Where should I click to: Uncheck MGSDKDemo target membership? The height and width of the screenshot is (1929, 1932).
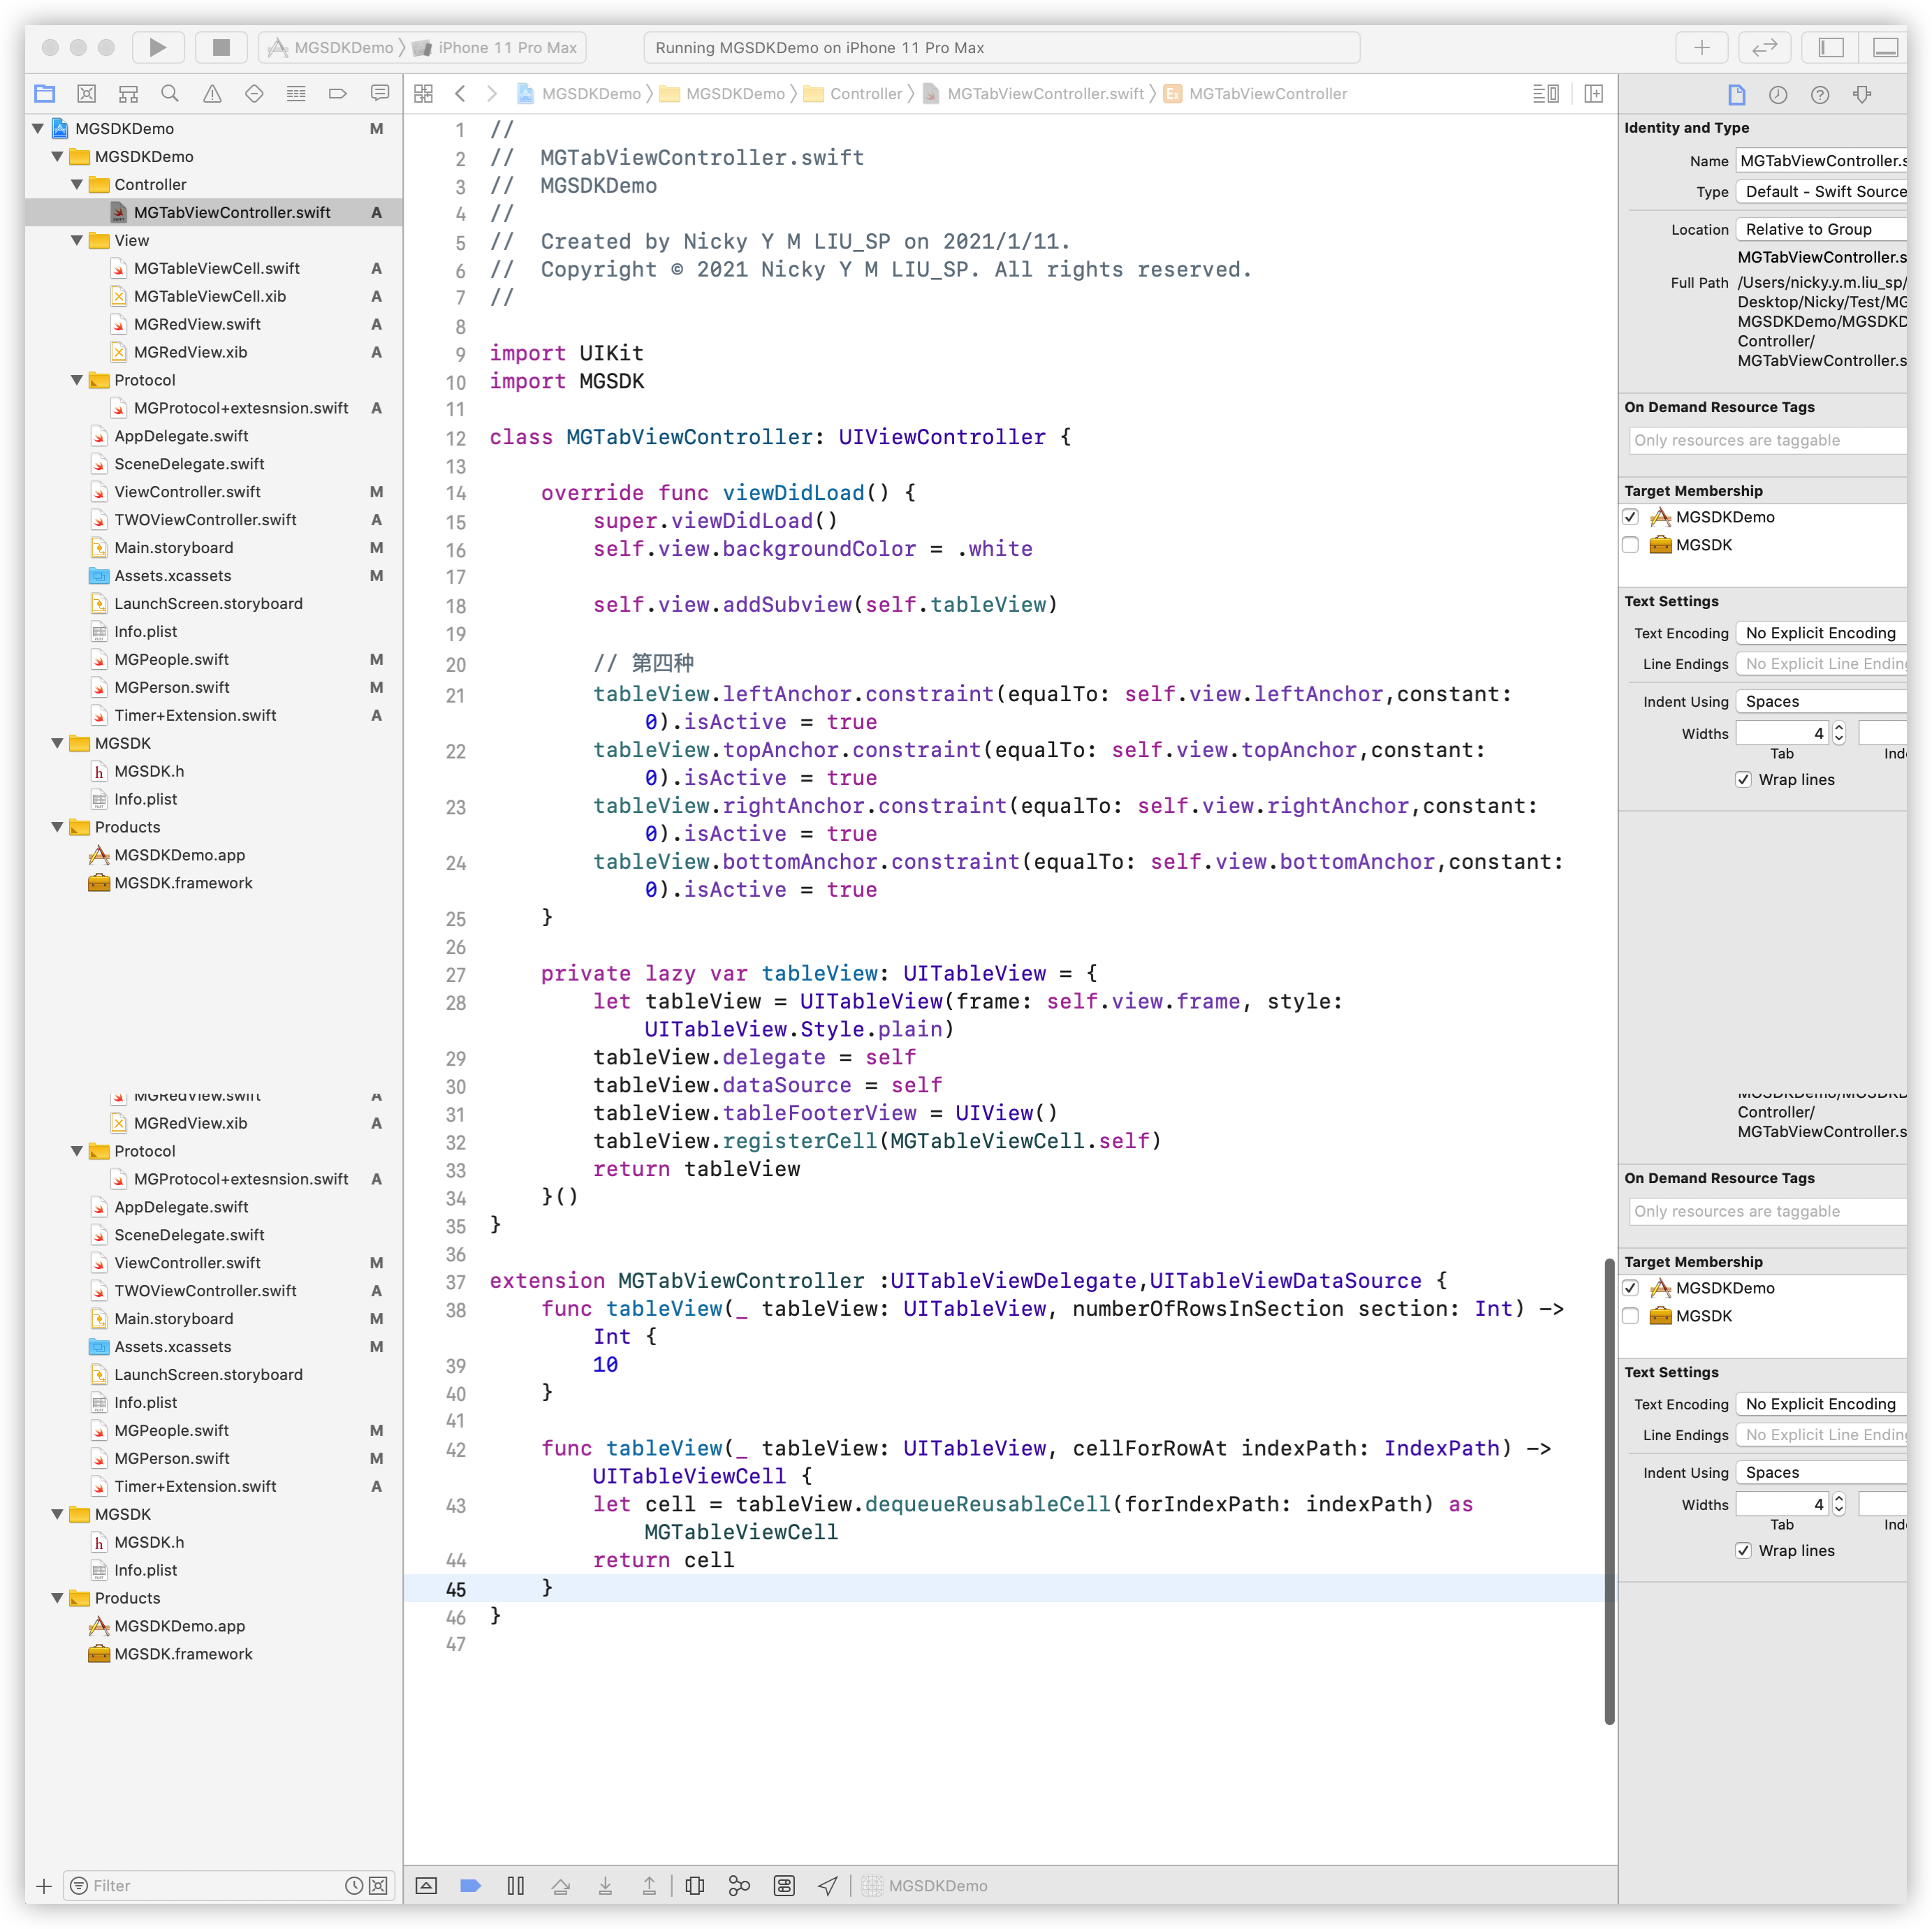coord(1630,517)
